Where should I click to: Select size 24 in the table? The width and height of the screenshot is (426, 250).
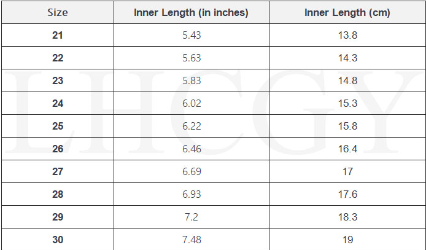tap(58, 103)
